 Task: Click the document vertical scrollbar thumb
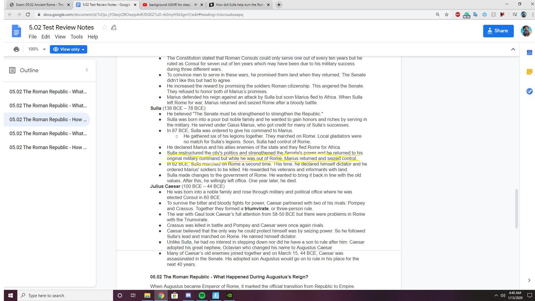coord(516,208)
